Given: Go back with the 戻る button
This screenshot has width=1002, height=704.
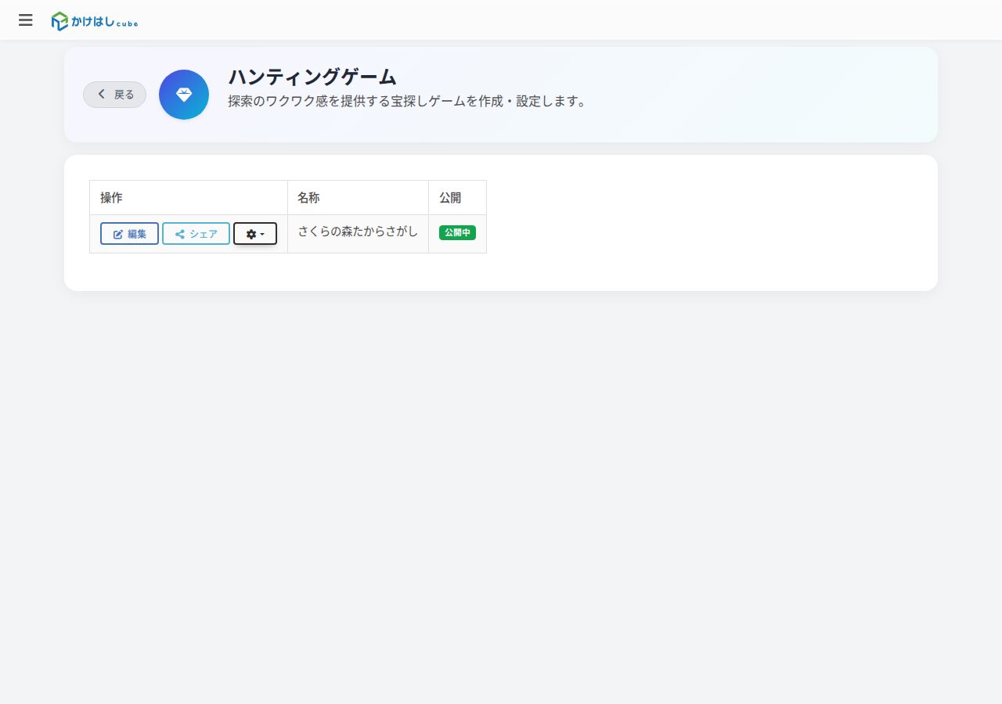Looking at the screenshot, I should [x=114, y=95].
